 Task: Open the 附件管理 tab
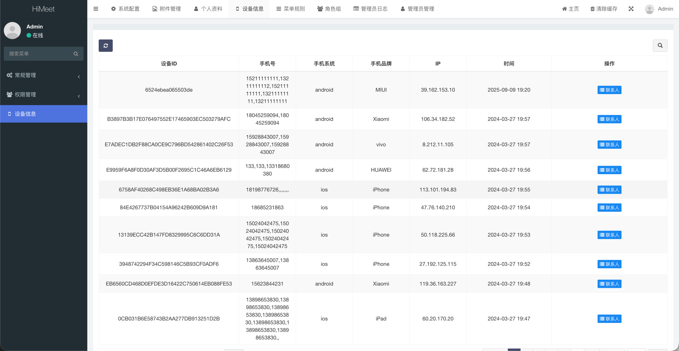point(167,9)
